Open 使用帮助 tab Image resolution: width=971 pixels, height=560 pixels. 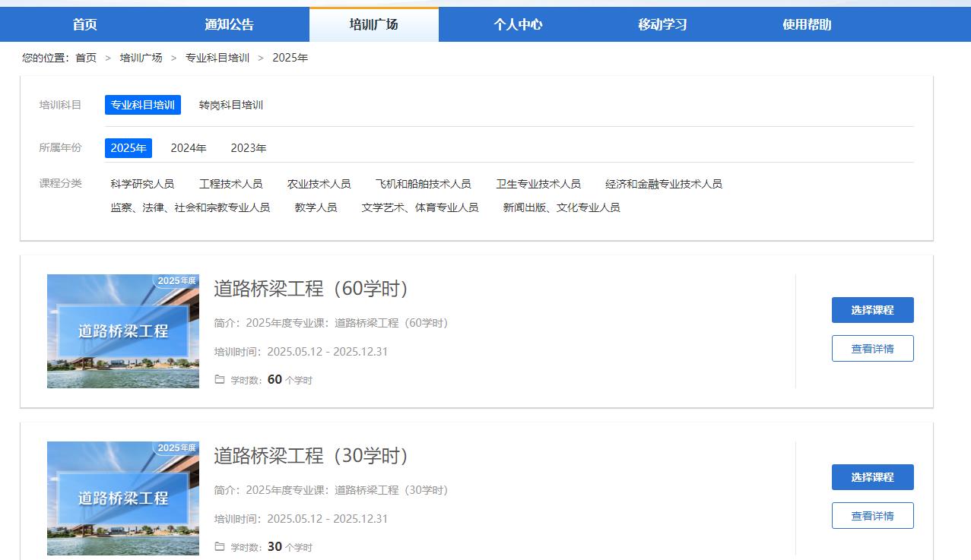807,24
